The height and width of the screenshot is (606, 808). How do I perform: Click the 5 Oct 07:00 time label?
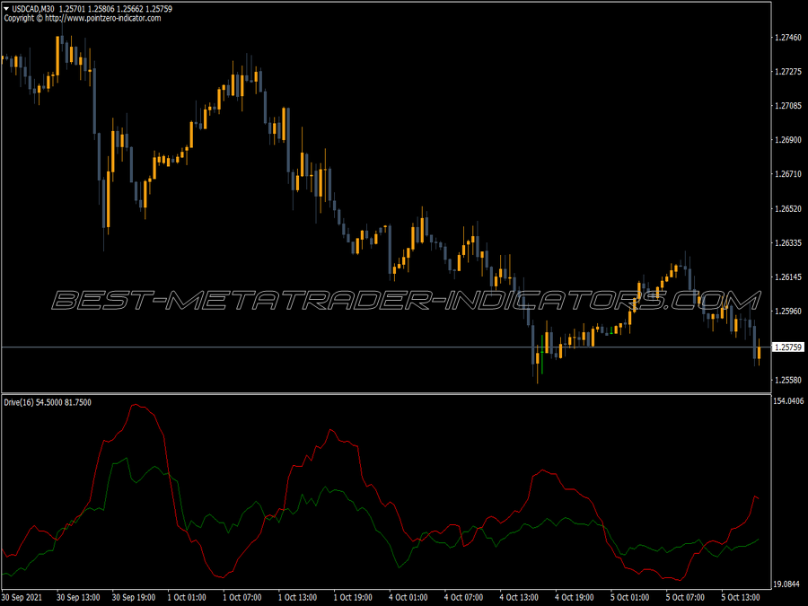[x=685, y=597]
